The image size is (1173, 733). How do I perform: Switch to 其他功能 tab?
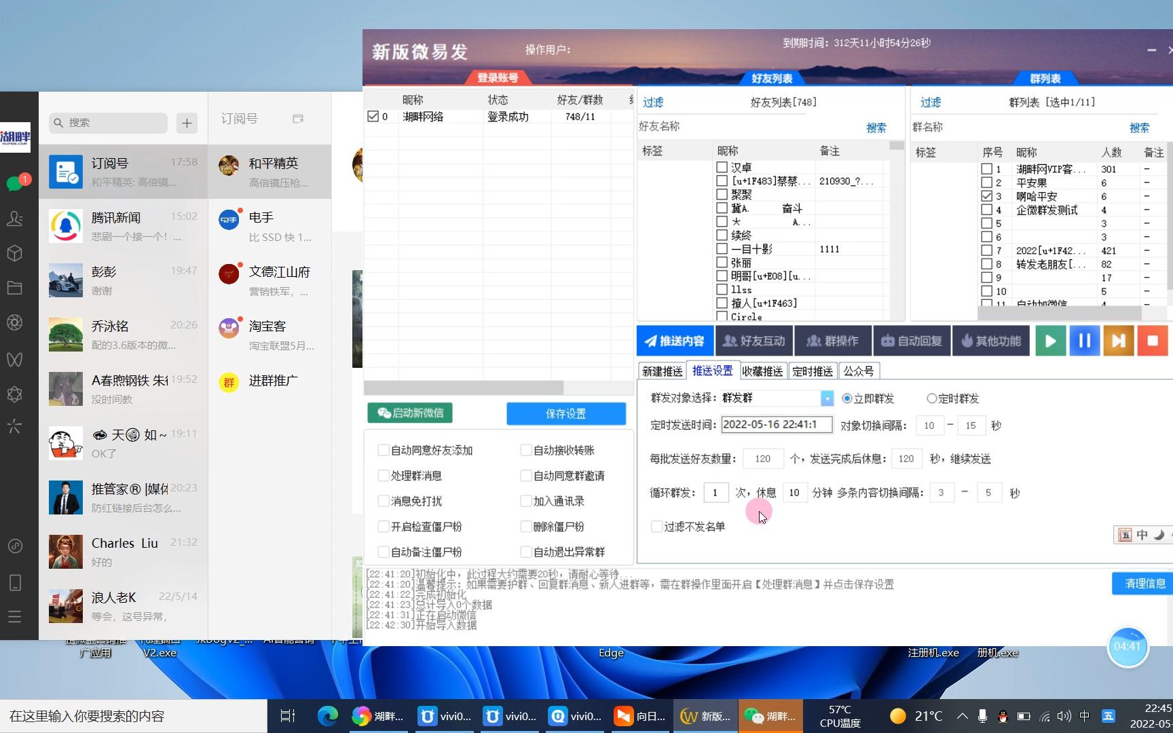pyautogui.click(x=991, y=341)
